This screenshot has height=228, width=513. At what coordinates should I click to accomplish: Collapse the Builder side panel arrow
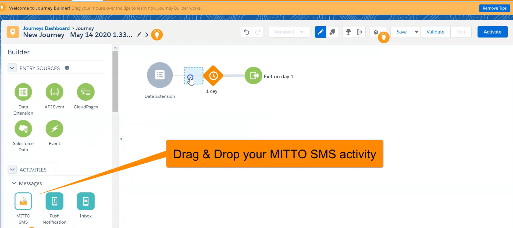point(121,139)
